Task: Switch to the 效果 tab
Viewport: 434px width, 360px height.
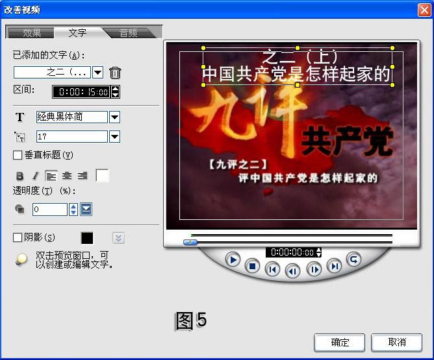Action: [x=32, y=32]
